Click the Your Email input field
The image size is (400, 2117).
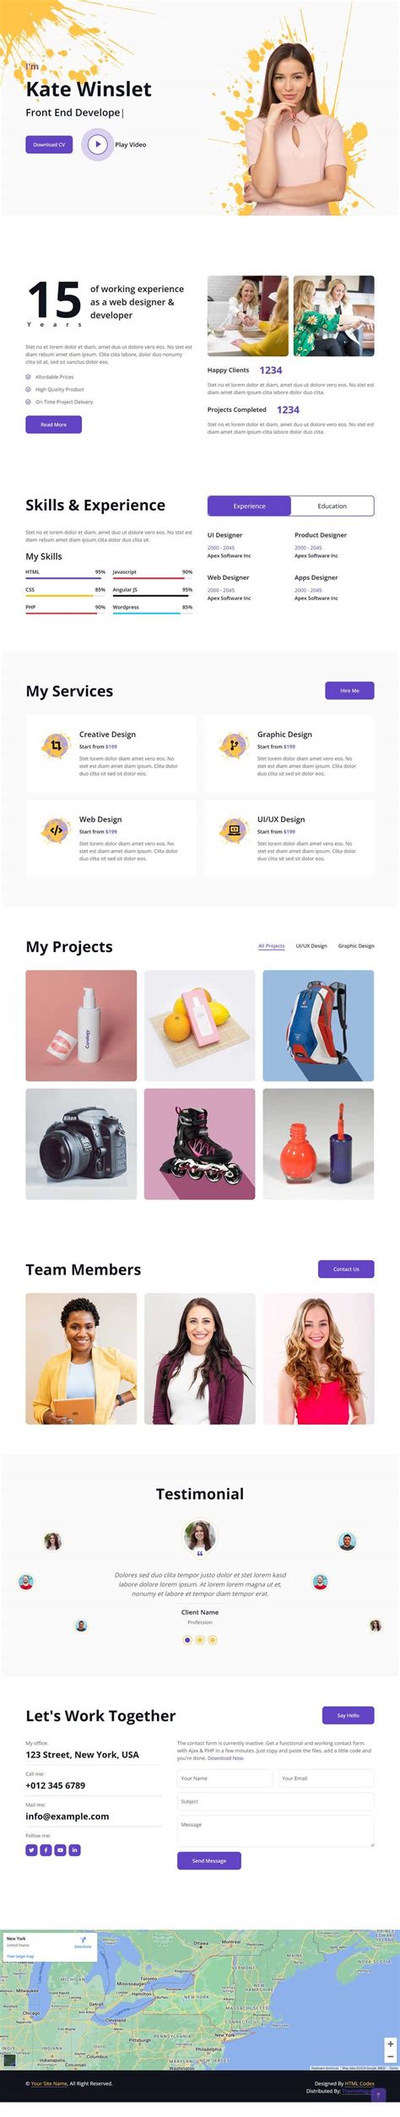click(326, 1778)
